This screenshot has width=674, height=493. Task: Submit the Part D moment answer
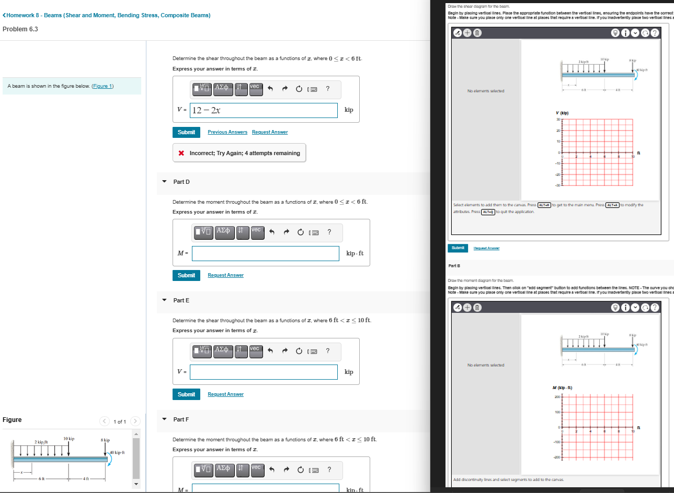[186, 275]
